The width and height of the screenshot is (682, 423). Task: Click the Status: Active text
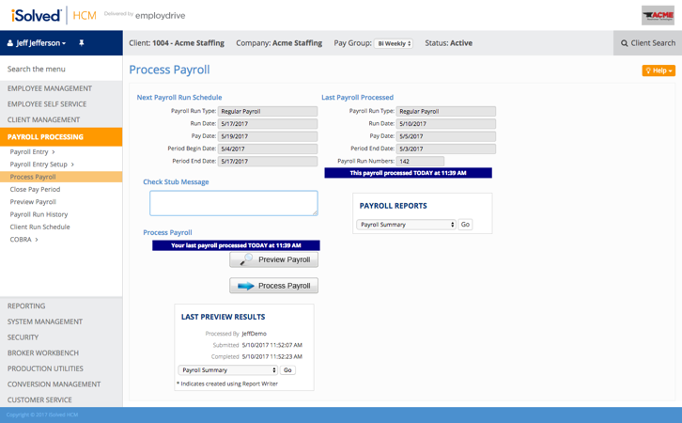click(448, 43)
